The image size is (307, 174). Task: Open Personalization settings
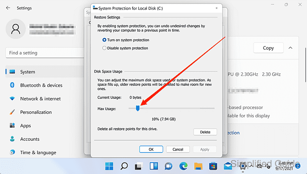(x=36, y=112)
